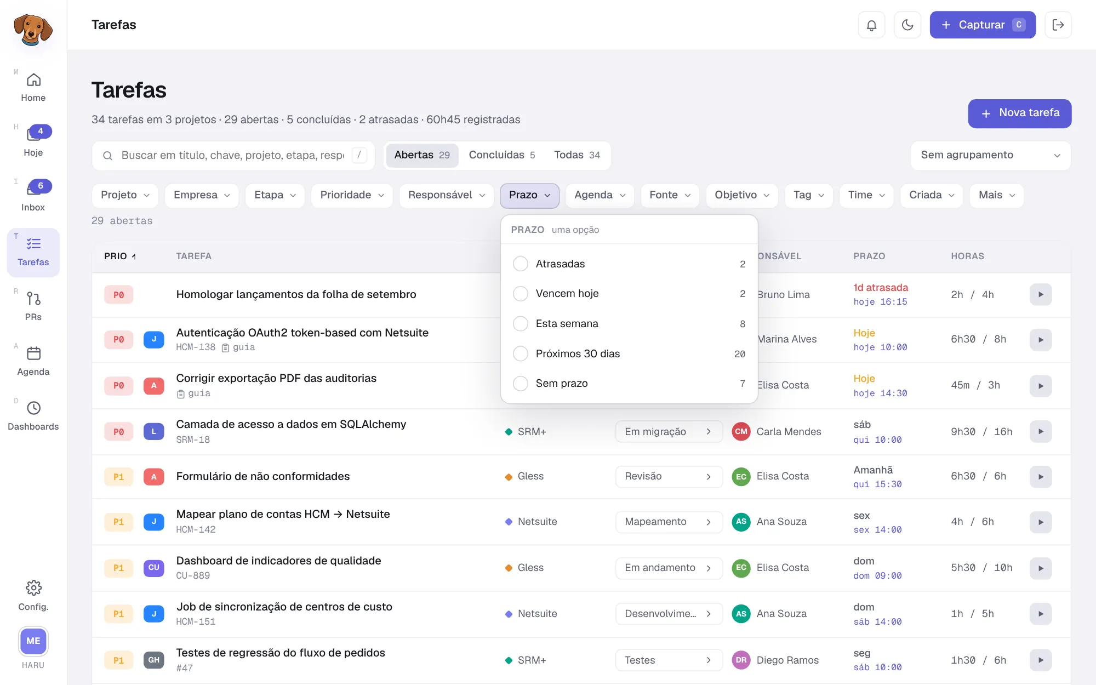Start timer for Dashboard de indicadores task
1096x685 pixels.
(1041, 568)
